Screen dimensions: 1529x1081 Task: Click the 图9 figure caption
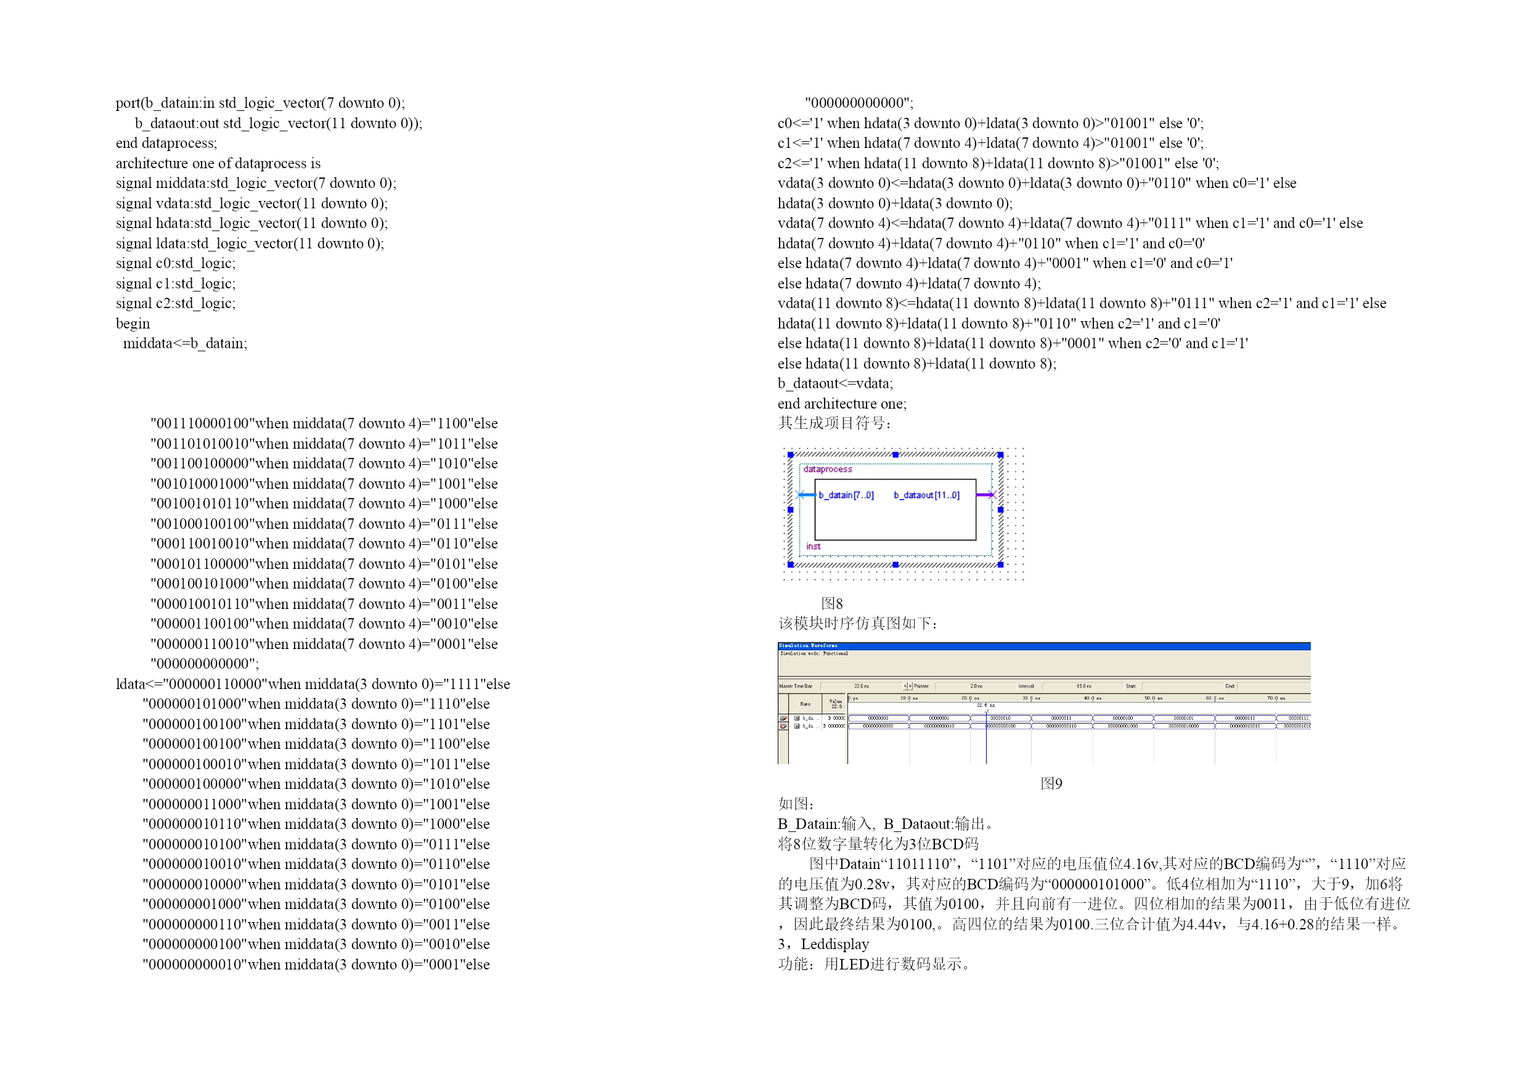(1051, 784)
